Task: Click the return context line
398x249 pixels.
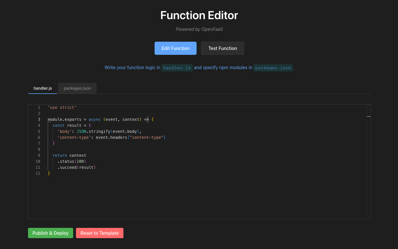Action: (69, 155)
